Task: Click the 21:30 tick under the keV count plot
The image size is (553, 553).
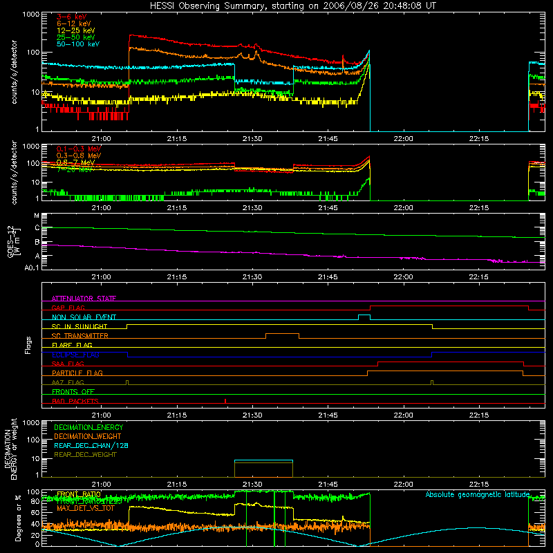Action: pos(252,139)
